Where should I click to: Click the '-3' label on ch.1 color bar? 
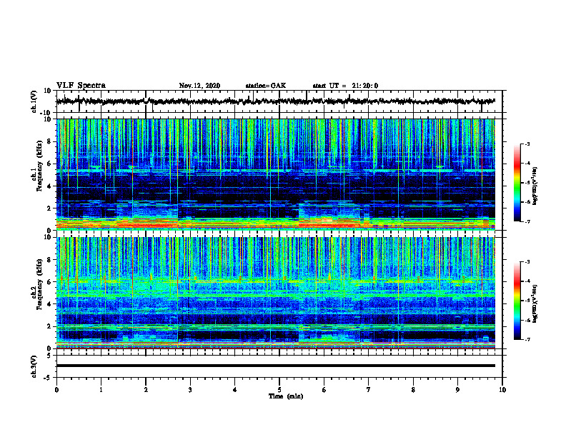(x=527, y=144)
